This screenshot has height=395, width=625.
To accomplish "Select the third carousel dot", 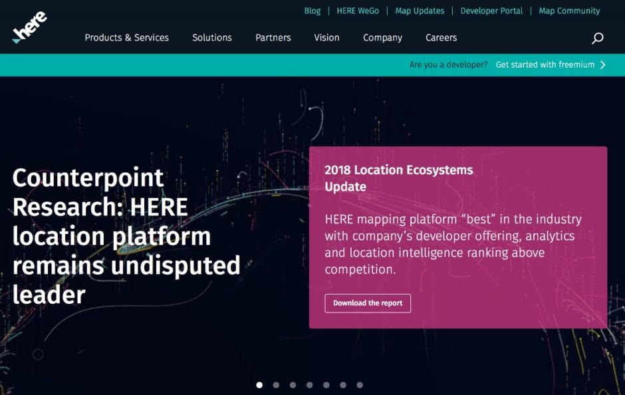I will [293, 385].
